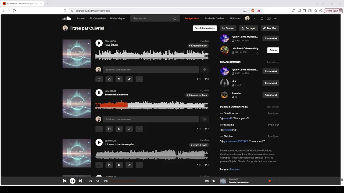The image size is (344, 193).
Task: Focus the comment field under Rêve Éthéré
Action: tap(150, 70)
